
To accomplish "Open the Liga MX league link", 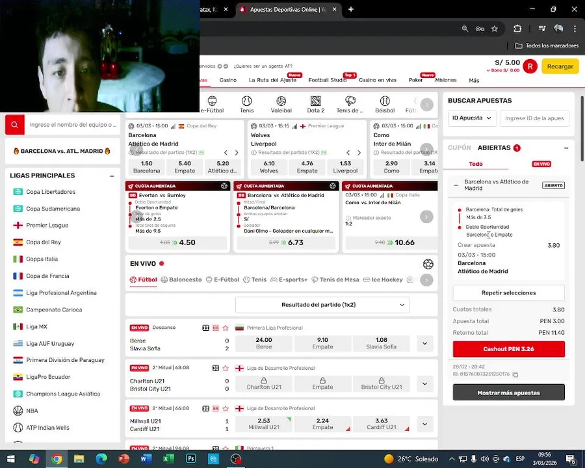I will pyautogui.click(x=36, y=326).
